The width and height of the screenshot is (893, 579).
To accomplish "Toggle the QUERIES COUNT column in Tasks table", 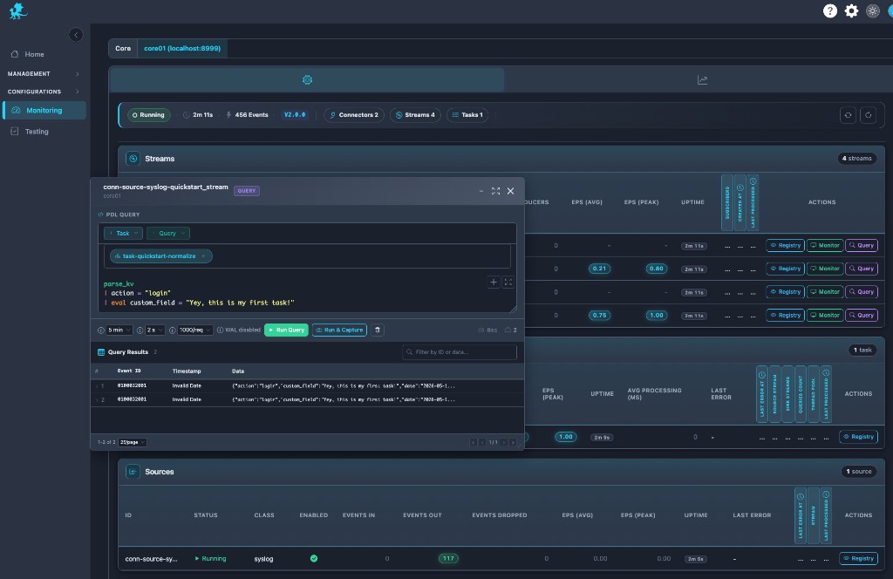I will pyautogui.click(x=801, y=394).
